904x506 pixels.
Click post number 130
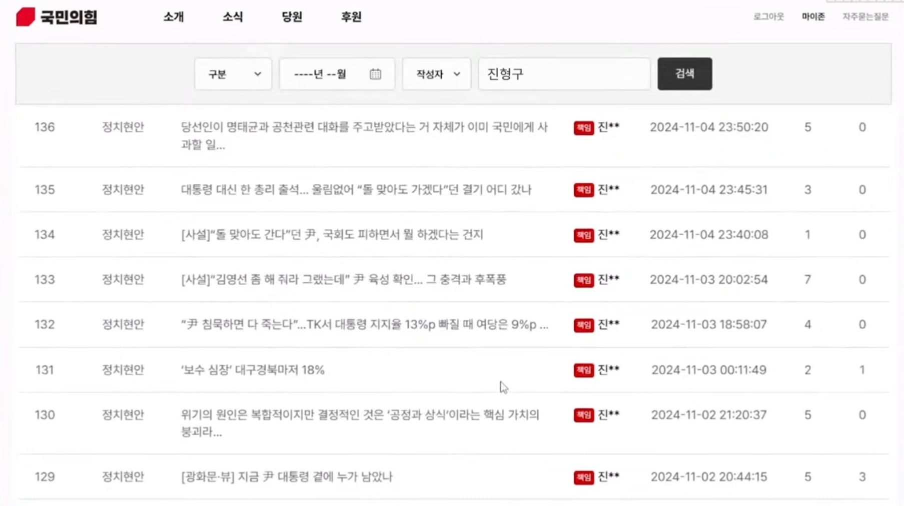[x=45, y=415]
